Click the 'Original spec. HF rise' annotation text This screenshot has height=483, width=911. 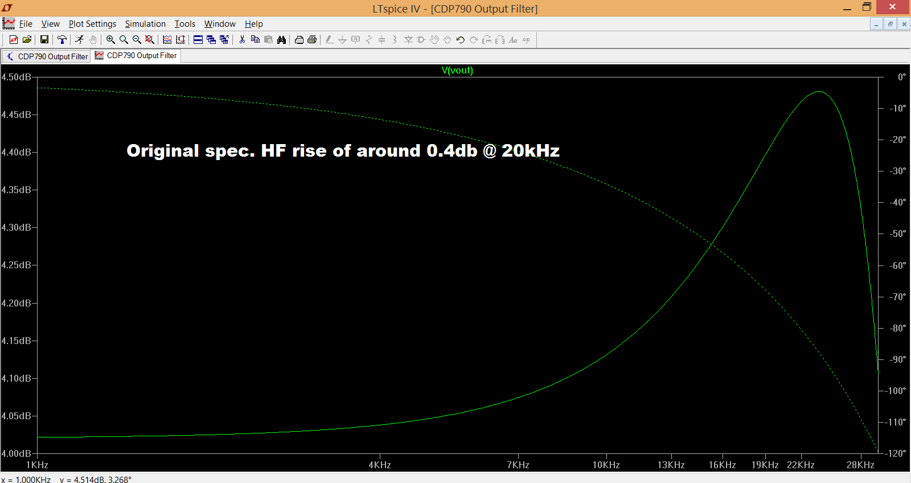coord(343,150)
